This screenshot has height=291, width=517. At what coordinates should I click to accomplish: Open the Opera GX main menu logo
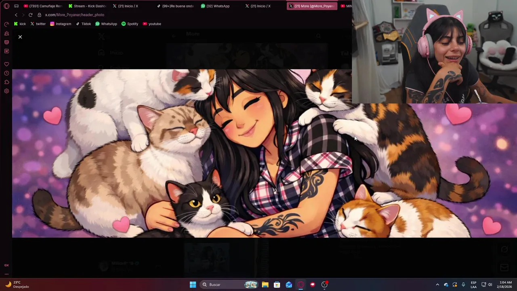[6, 6]
